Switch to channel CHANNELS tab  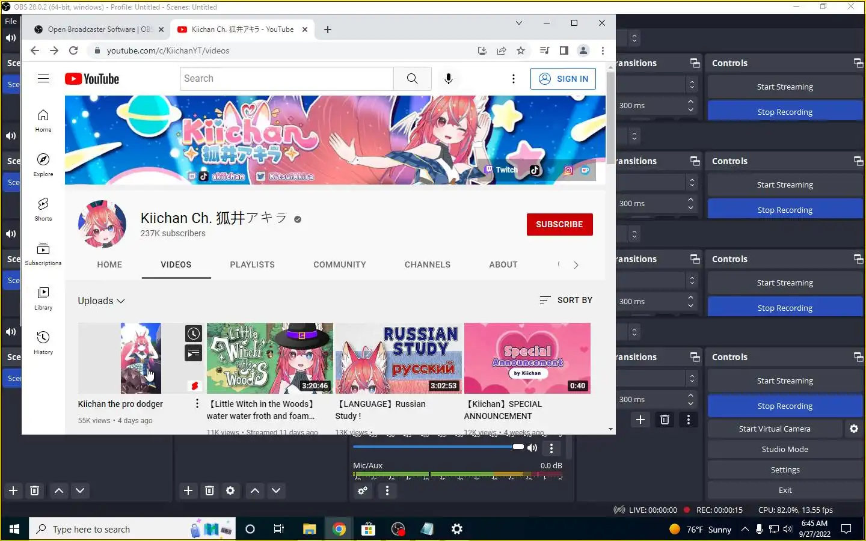[427, 264]
